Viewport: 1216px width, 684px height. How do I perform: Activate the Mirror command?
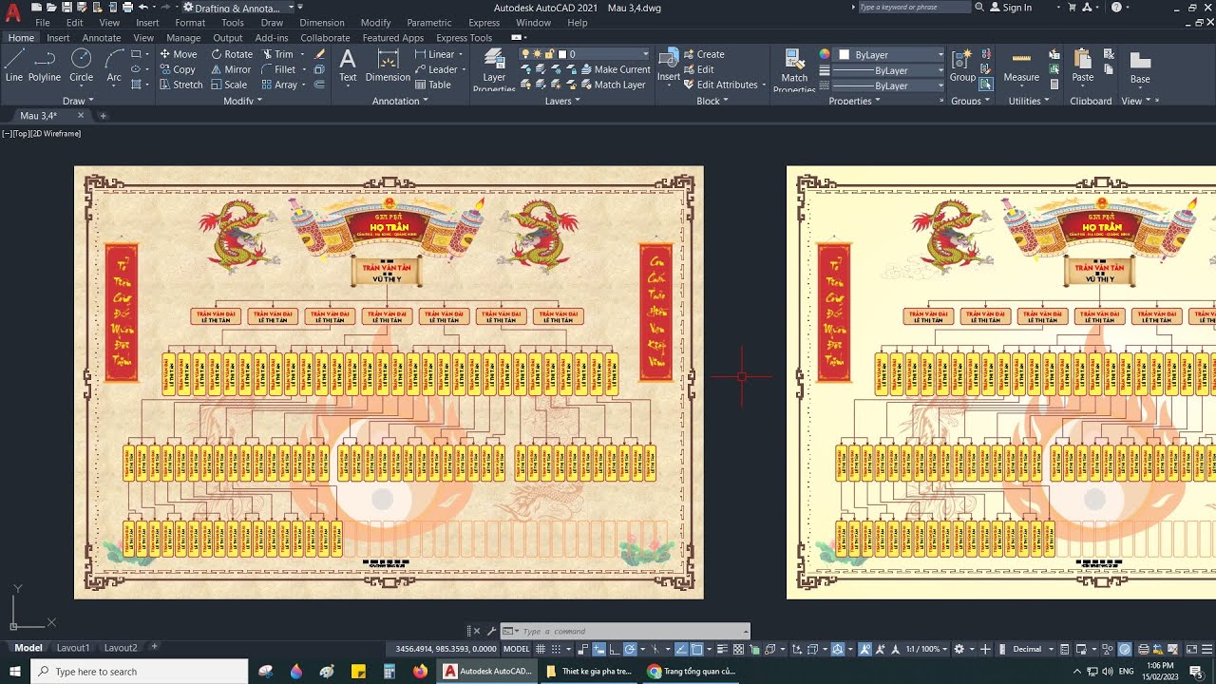pos(231,69)
